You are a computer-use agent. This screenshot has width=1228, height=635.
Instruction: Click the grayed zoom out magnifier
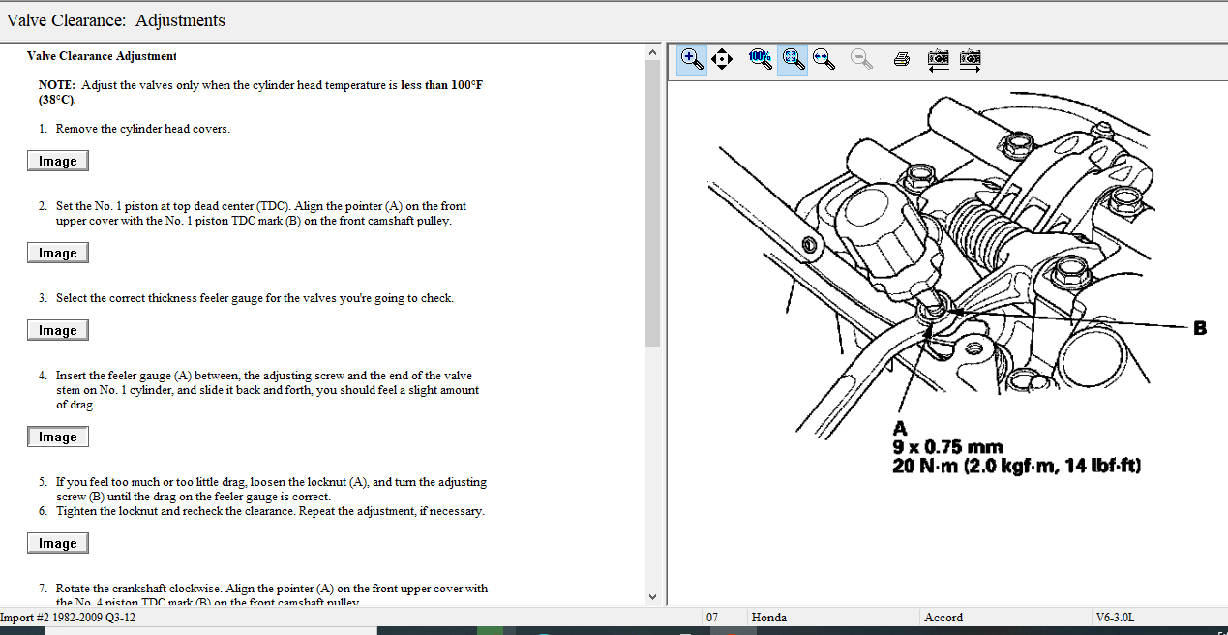click(x=861, y=59)
